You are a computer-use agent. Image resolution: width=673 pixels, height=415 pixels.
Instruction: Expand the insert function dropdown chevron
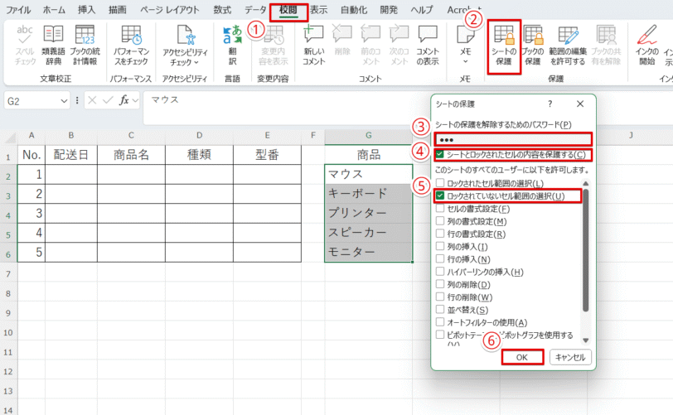[135, 101]
